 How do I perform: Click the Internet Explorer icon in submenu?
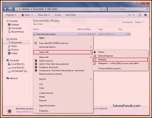click(95, 56)
